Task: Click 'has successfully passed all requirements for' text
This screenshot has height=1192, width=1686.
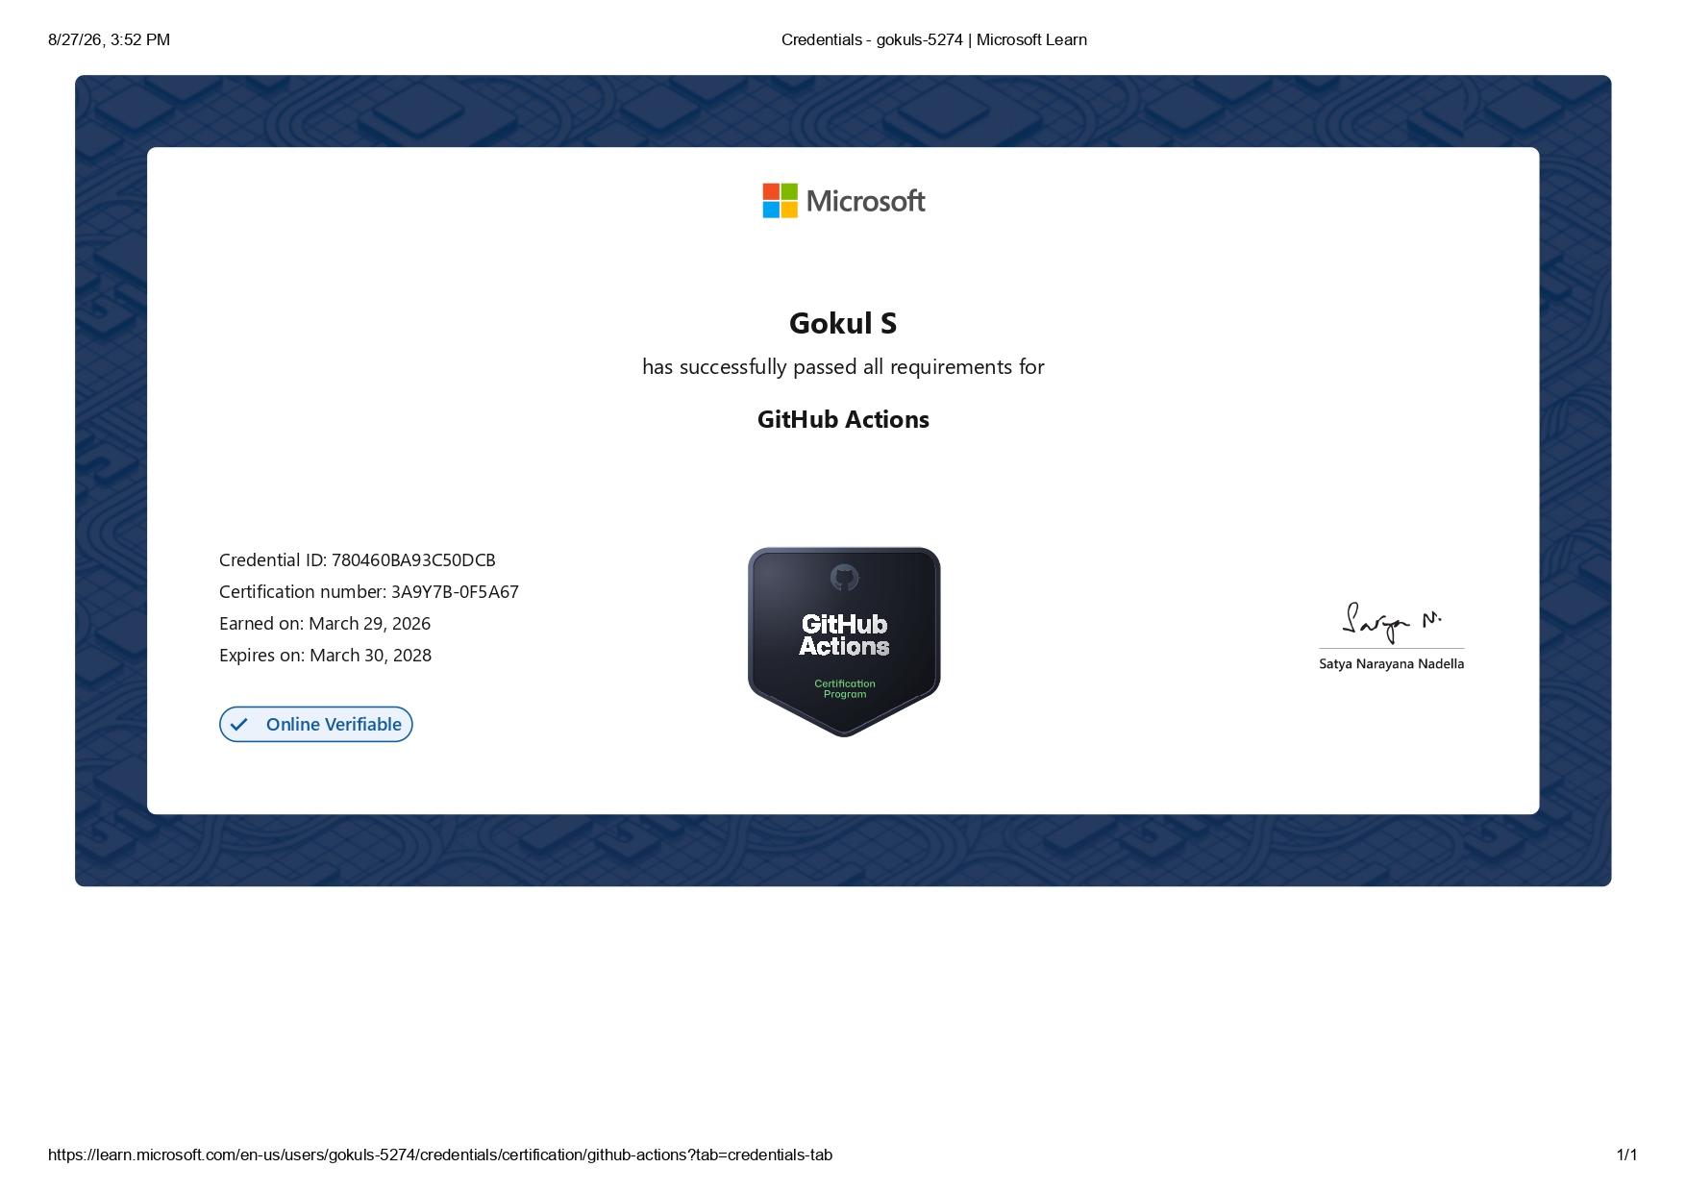Action: (843, 367)
